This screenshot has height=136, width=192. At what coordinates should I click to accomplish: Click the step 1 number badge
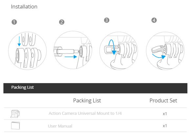[14, 22]
